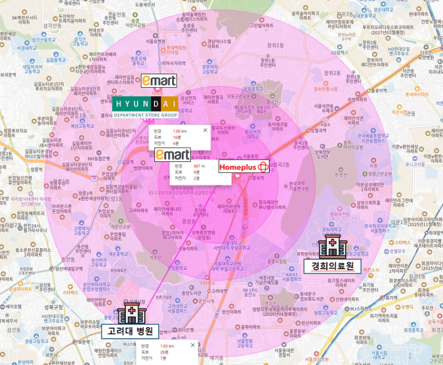443x365 pixels.
Task: Click the 성북중앙병원 hospital marker
Action: coord(203,227)
